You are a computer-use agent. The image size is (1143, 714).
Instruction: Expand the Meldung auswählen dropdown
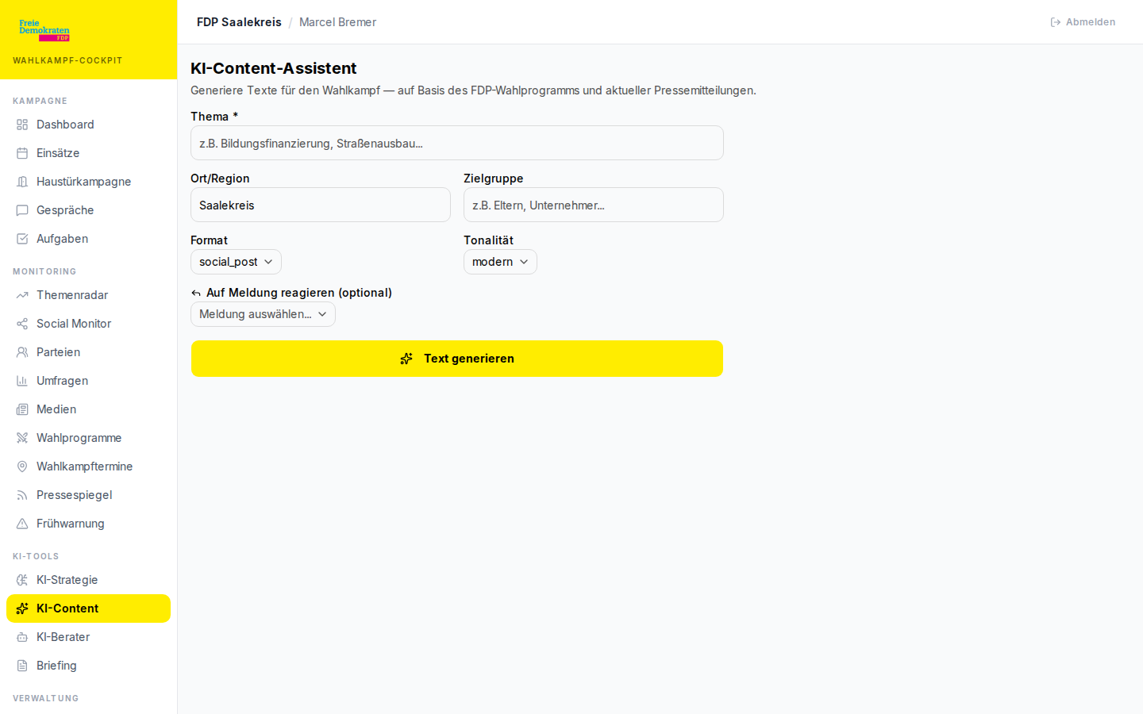(263, 314)
